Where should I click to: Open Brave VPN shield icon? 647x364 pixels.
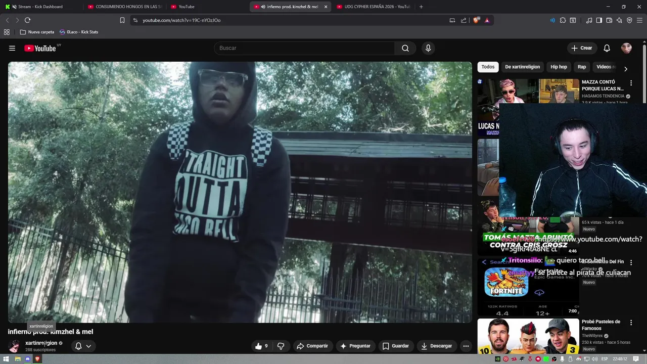(629, 20)
